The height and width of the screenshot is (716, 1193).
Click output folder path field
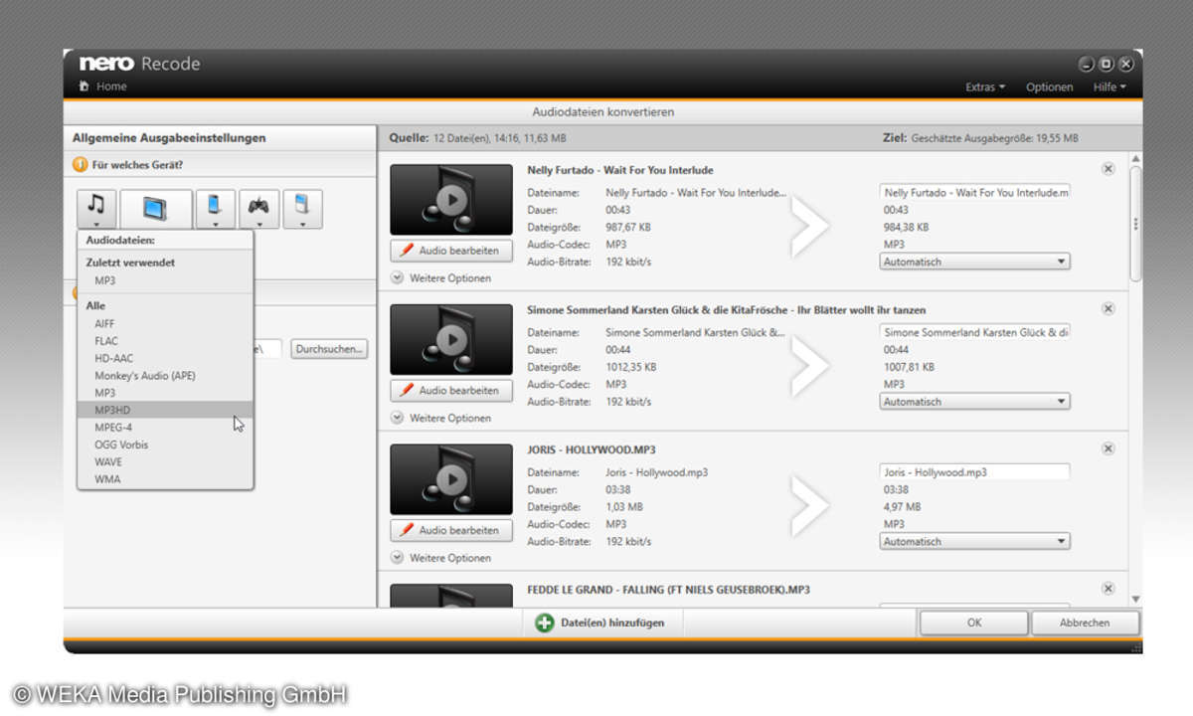point(267,349)
